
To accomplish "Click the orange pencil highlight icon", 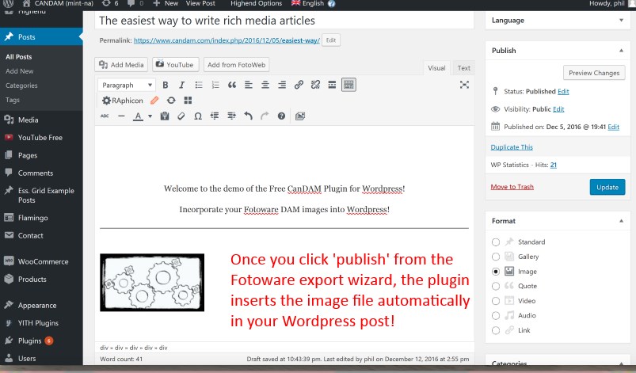I will pyautogui.click(x=154, y=100).
